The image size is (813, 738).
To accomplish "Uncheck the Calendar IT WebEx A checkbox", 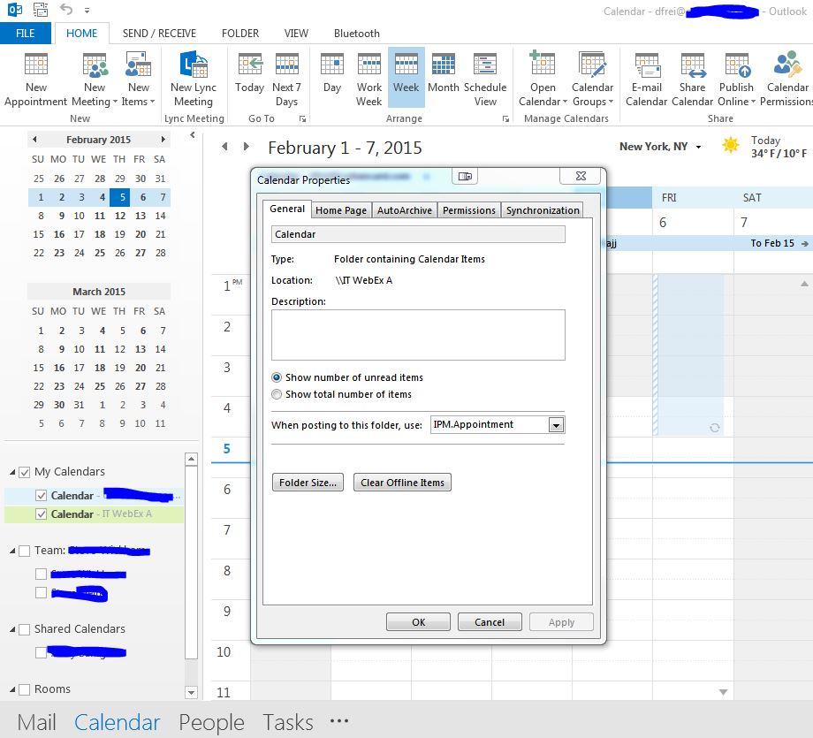I will [41, 514].
